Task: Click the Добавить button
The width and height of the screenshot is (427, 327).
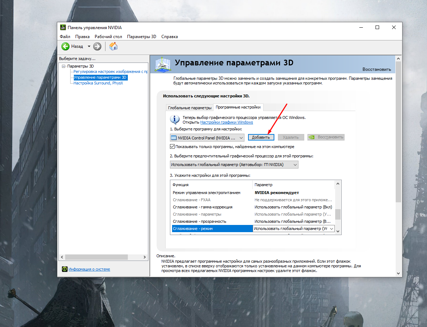Action: [261, 137]
